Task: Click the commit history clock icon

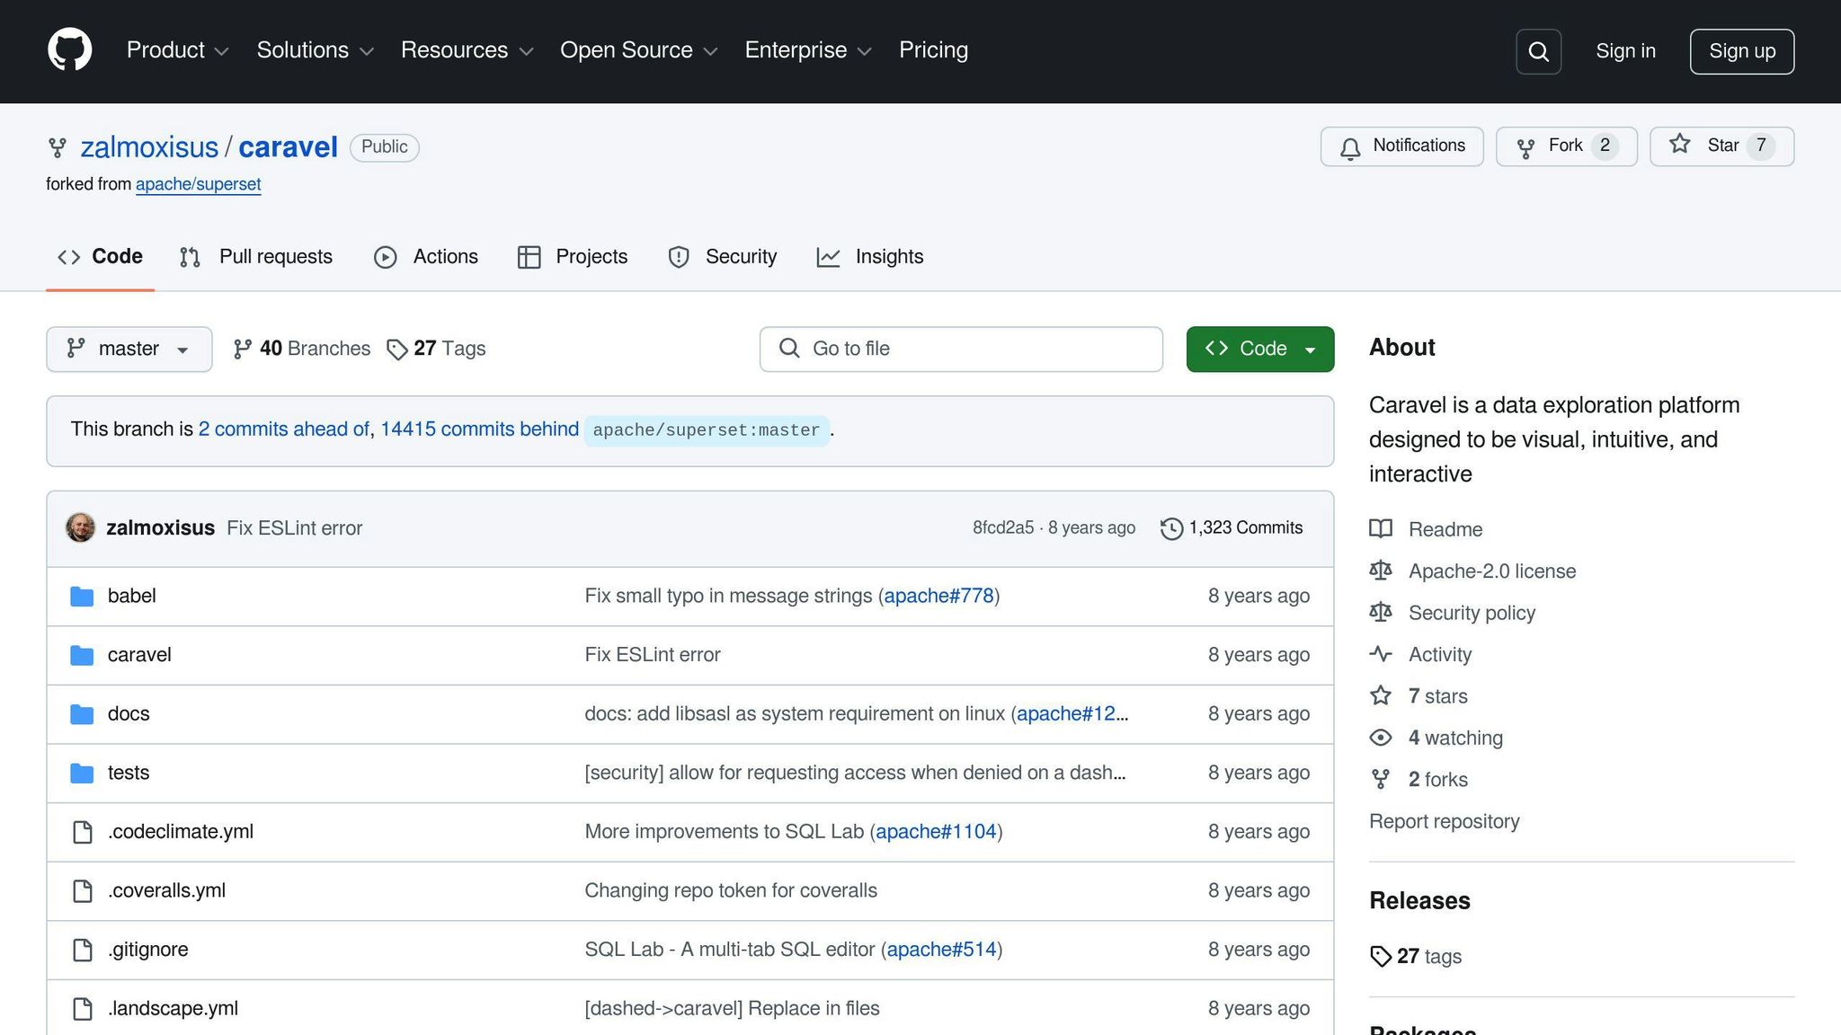Action: pos(1171,528)
